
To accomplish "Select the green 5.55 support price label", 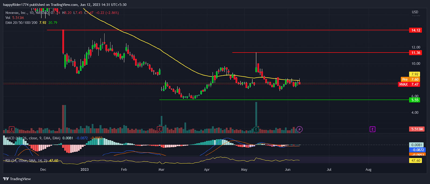I will pos(414,100).
